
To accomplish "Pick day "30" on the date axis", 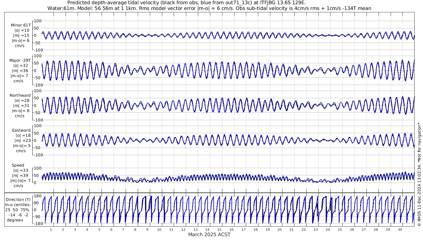I will 400,230.
